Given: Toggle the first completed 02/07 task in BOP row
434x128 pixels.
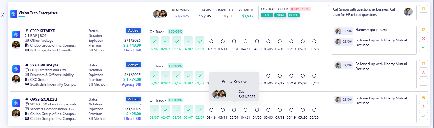Looking at the screenshot, I should [x=154, y=41].
